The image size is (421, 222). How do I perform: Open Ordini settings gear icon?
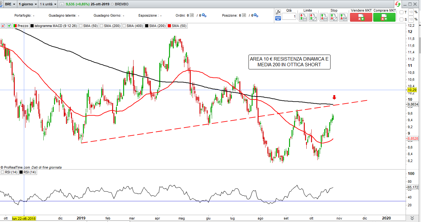(x=204, y=15)
